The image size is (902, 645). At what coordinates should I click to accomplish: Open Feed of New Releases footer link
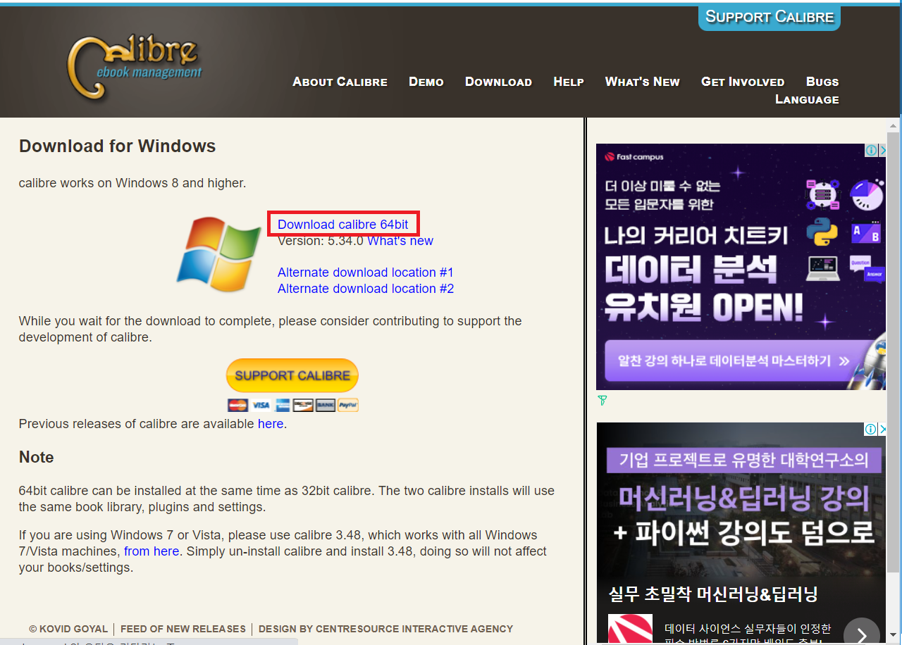click(183, 629)
